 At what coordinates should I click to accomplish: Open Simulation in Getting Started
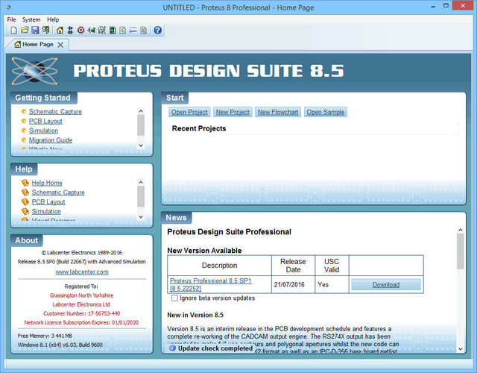tap(43, 131)
